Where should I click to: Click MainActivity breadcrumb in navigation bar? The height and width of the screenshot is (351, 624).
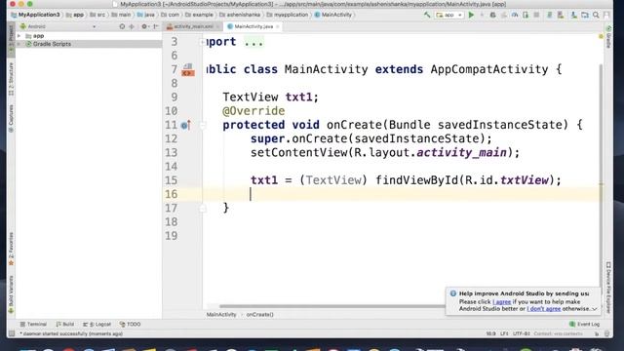333,15
